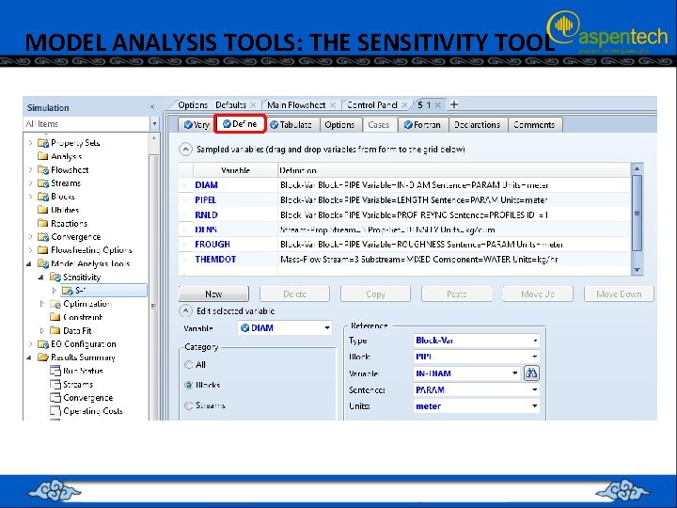Click the variables grid scrollbar up arrow

pos(637,168)
